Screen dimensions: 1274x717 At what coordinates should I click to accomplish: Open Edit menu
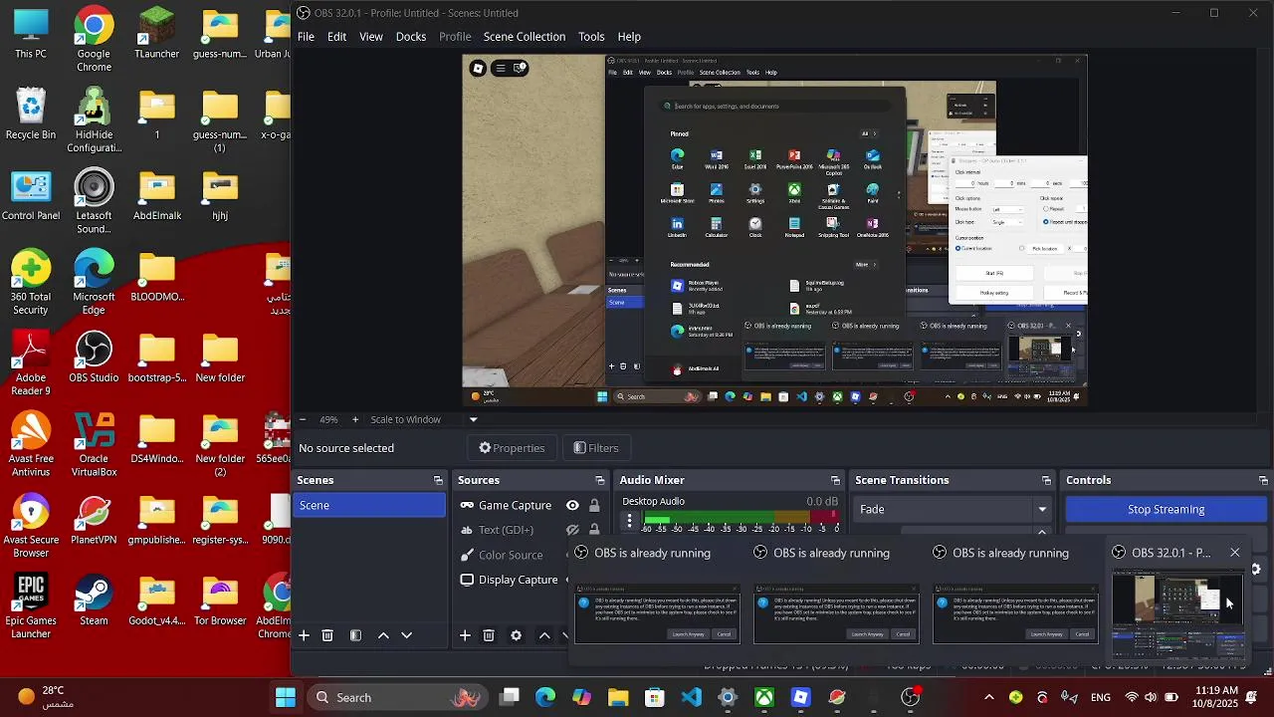pyautogui.click(x=337, y=36)
